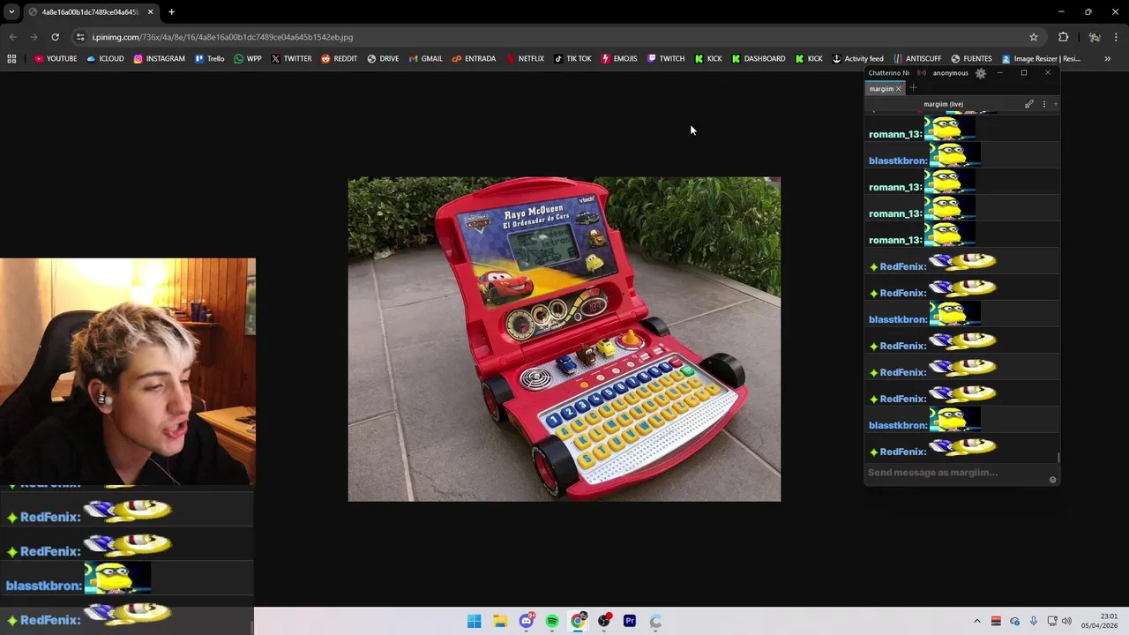Open File Explorer from the taskbar

(500, 621)
